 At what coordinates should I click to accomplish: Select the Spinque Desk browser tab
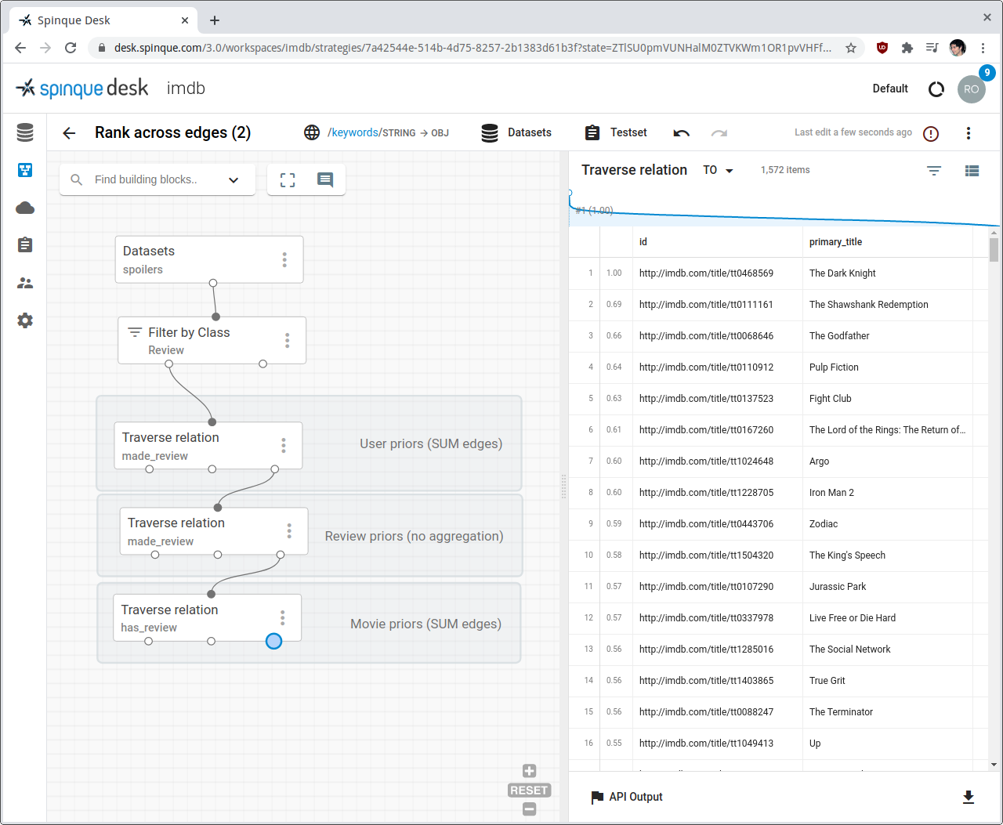[102, 20]
